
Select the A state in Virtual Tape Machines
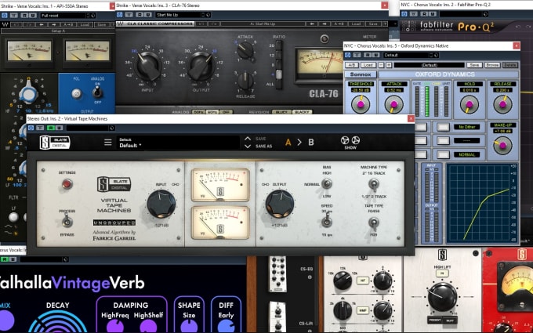(x=288, y=143)
